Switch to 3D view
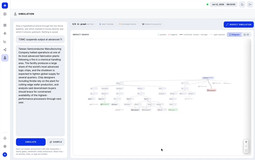The height and width of the screenshot is (160, 255). [246, 35]
